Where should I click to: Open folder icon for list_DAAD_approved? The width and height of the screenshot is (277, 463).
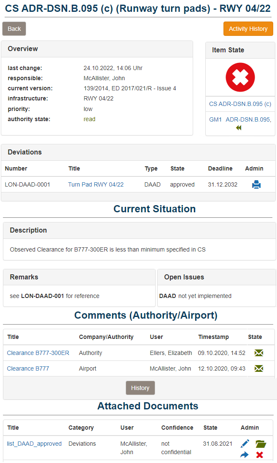[261, 444]
